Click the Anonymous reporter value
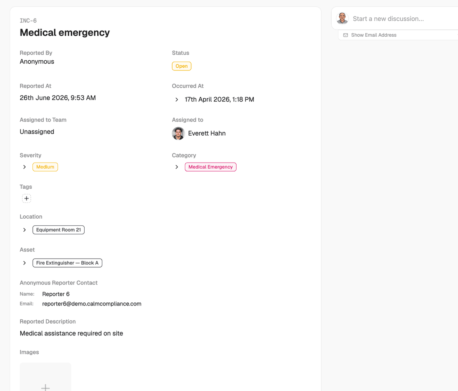Image resolution: width=458 pixels, height=391 pixels. tap(37, 62)
